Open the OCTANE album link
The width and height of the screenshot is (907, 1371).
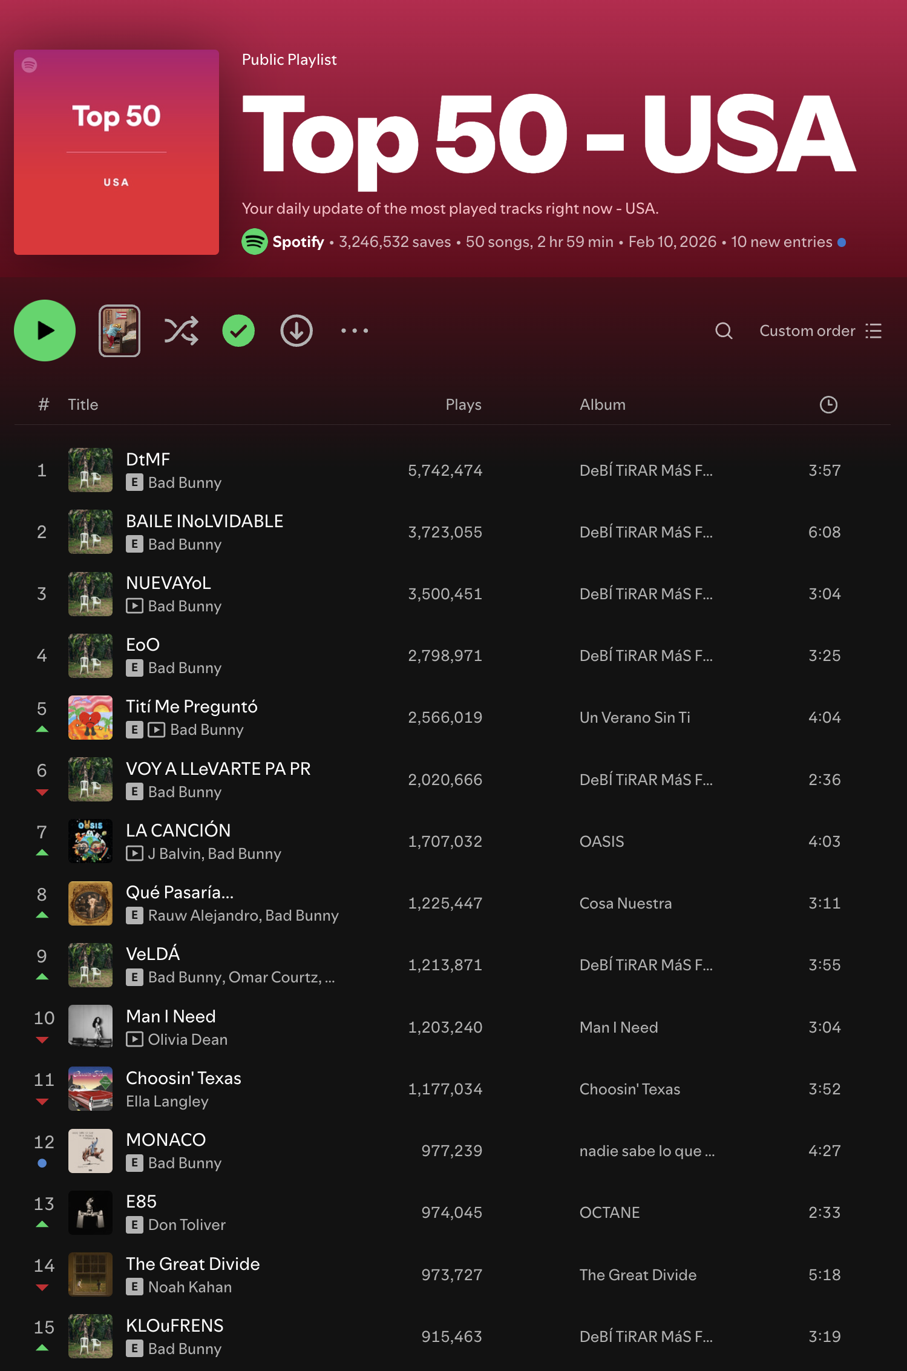pyautogui.click(x=609, y=1212)
